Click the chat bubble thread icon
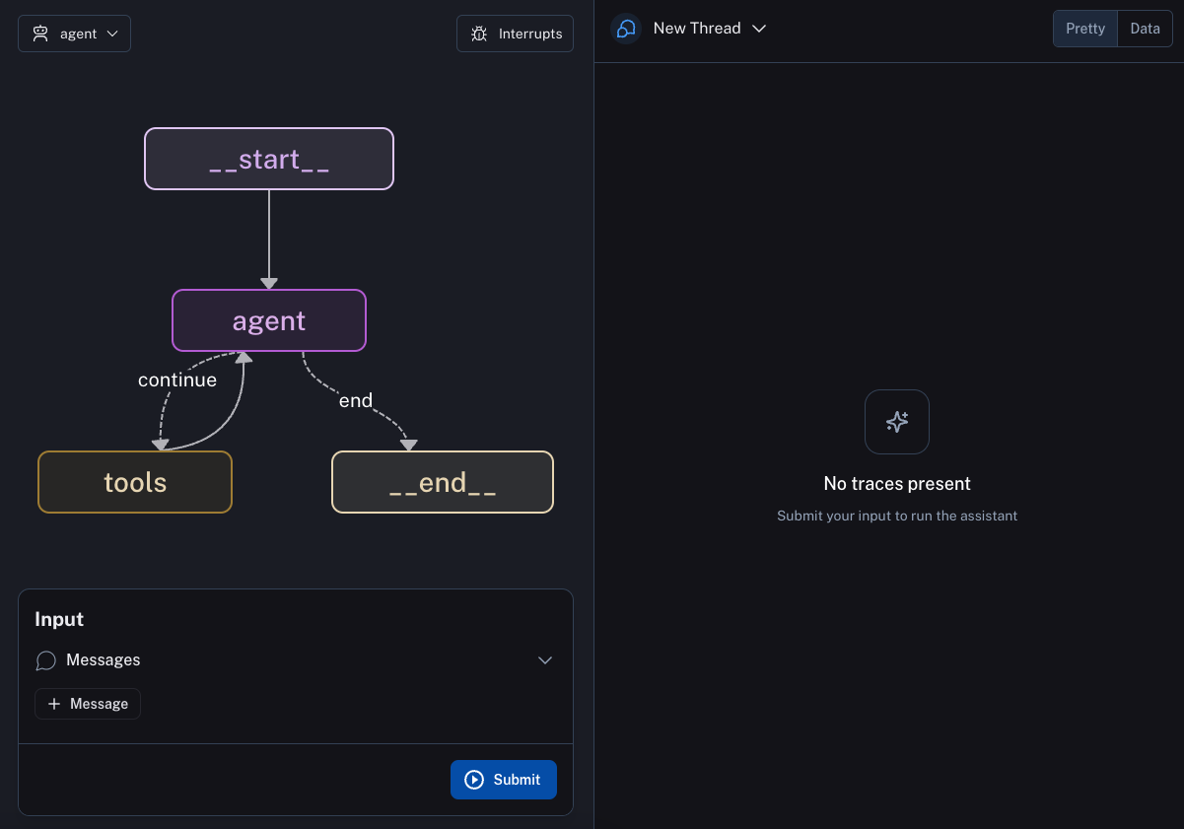The height and width of the screenshot is (829, 1184). point(626,29)
